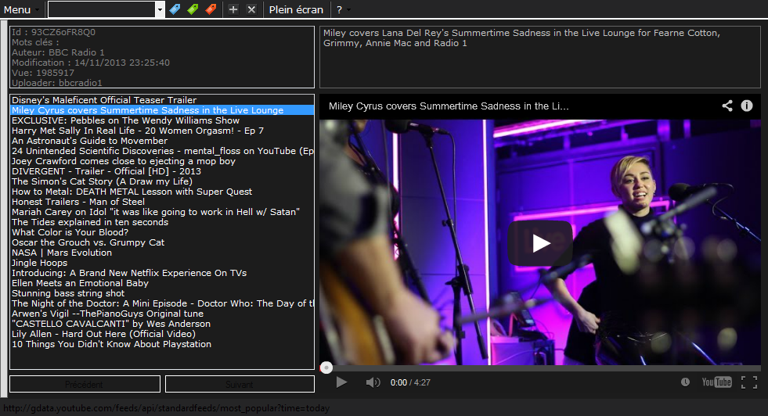Click the red tag icon
This screenshot has width=768, height=416.
click(211, 9)
